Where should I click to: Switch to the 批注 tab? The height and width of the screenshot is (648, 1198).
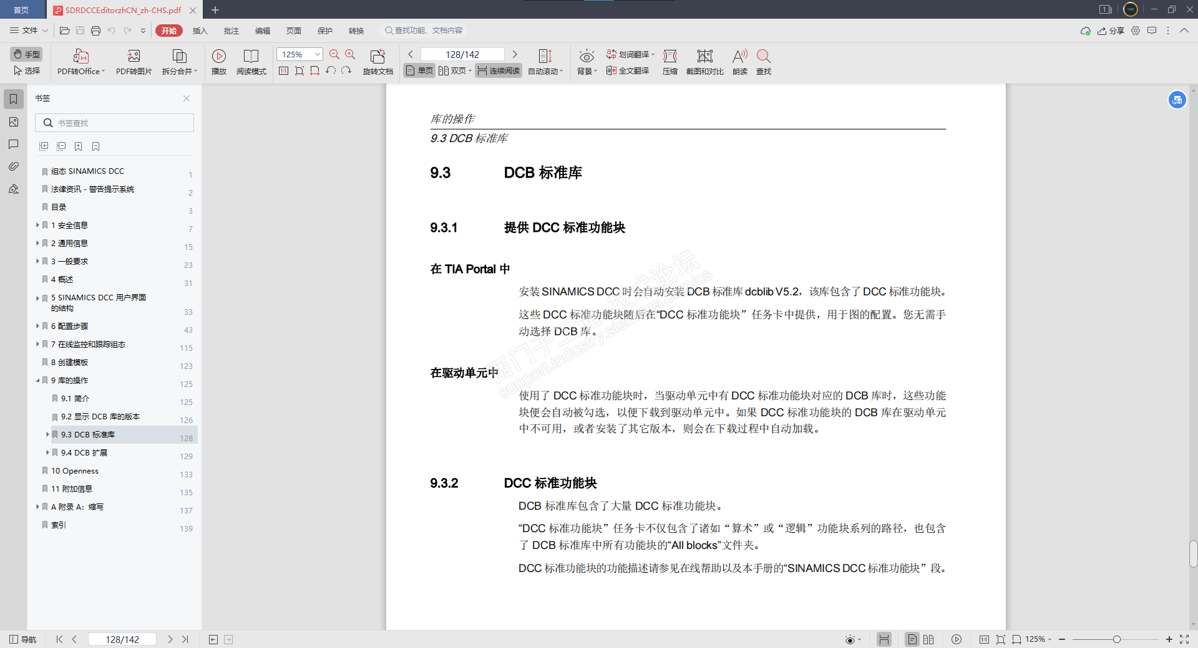231,31
